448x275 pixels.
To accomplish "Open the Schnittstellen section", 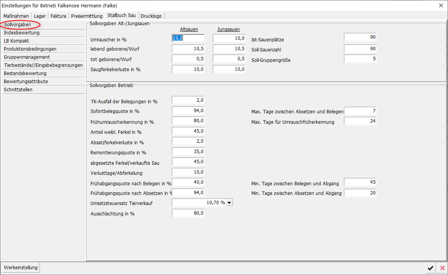I will point(18,90).
